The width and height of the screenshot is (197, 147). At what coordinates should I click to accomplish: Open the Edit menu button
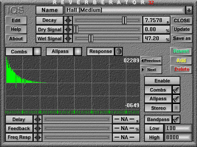point(16,20)
